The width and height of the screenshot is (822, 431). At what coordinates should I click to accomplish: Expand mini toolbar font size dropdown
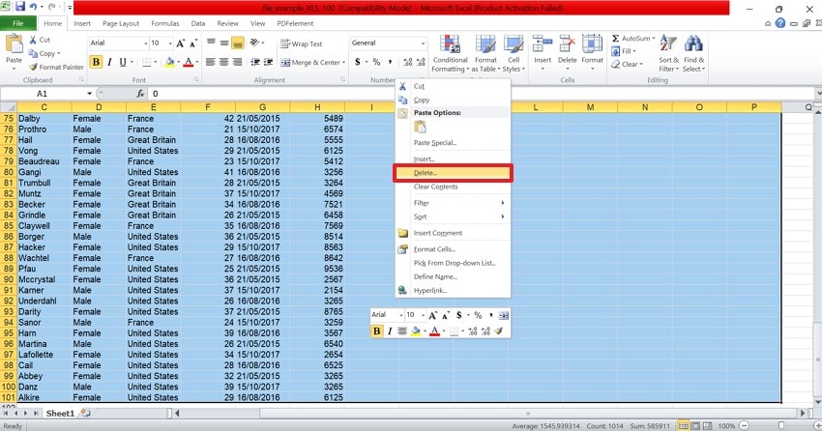coord(423,315)
